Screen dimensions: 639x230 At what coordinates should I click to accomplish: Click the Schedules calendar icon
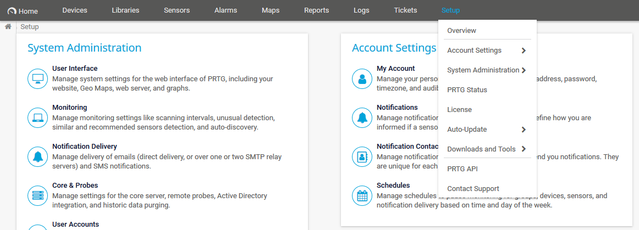pyautogui.click(x=362, y=196)
